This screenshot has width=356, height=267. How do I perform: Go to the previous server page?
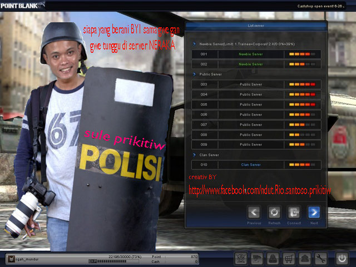coord(254,212)
